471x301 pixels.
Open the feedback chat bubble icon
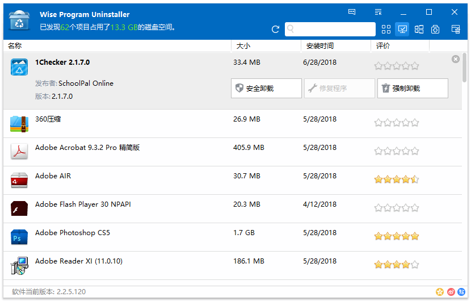(x=352, y=12)
